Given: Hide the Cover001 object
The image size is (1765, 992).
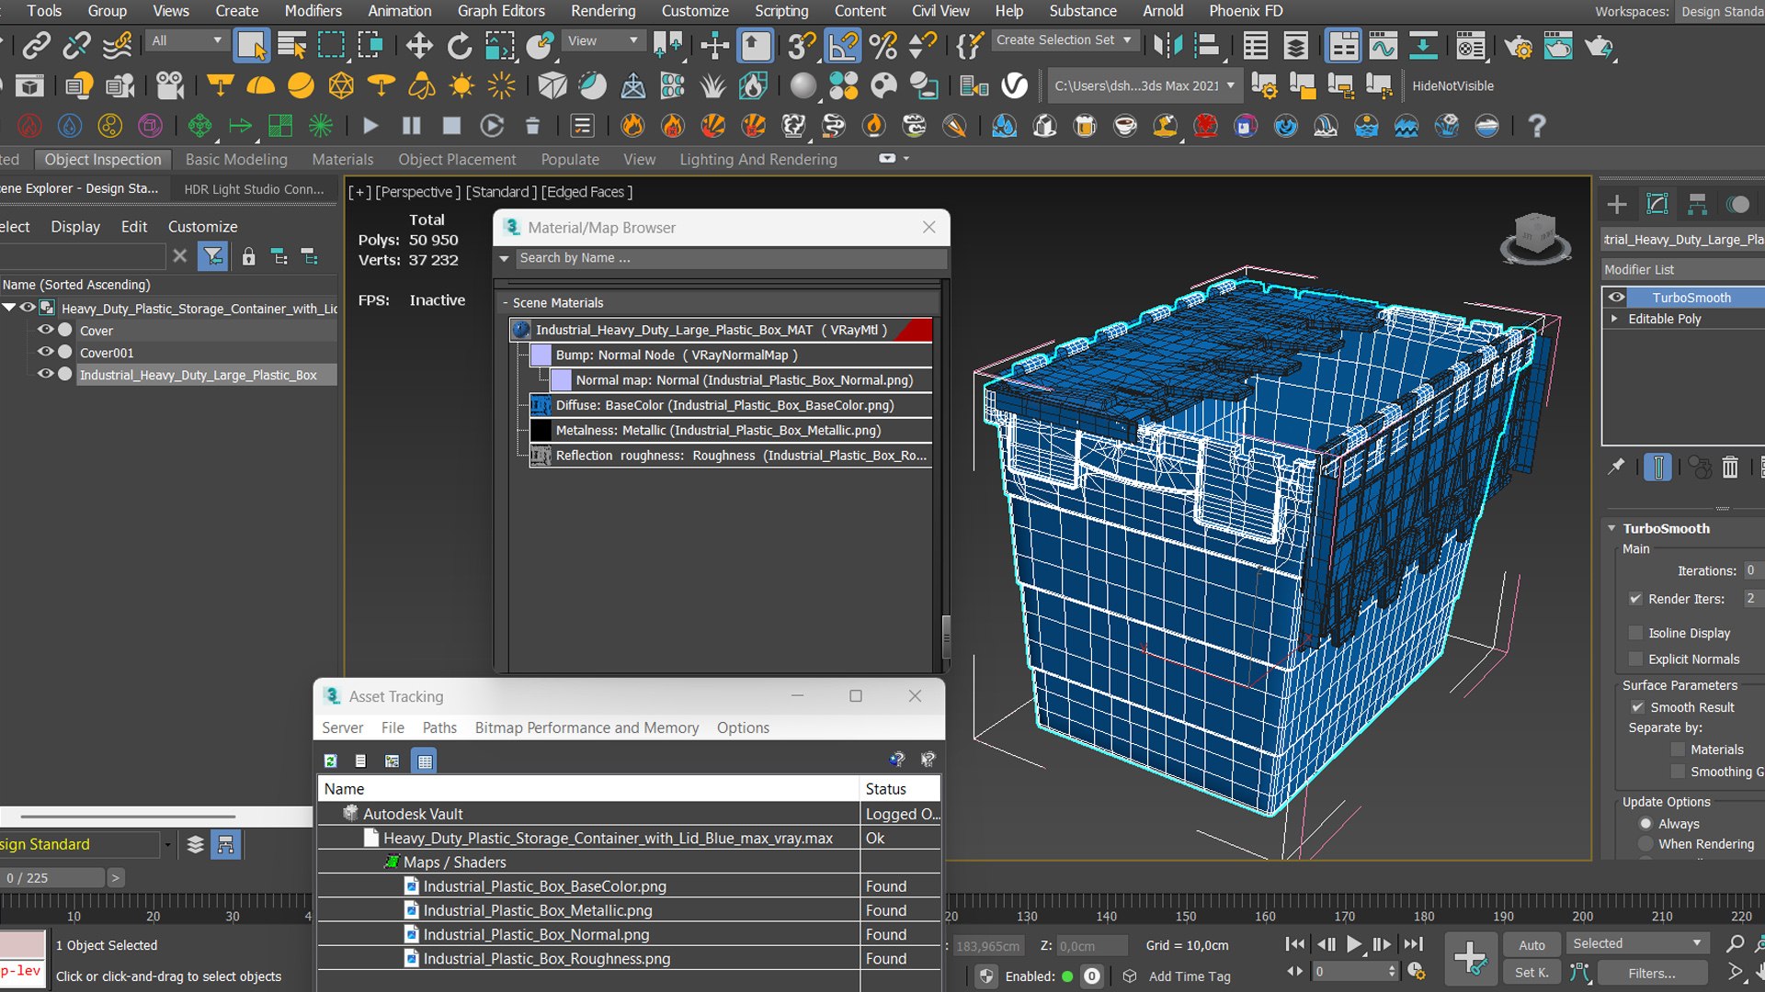Looking at the screenshot, I should [x=45, y=352].
